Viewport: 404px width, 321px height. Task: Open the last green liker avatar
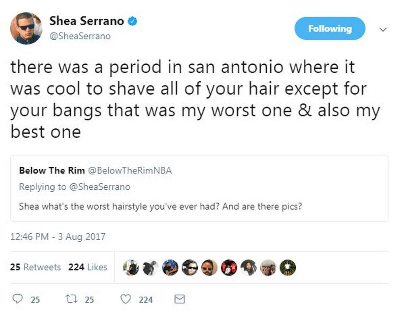(288, 268)
